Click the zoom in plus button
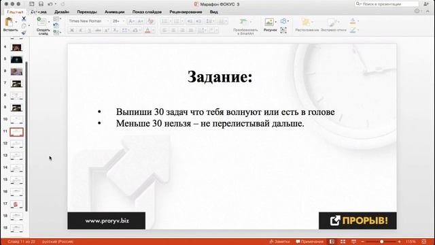This screenshot has height=245, width=435. 399,242
